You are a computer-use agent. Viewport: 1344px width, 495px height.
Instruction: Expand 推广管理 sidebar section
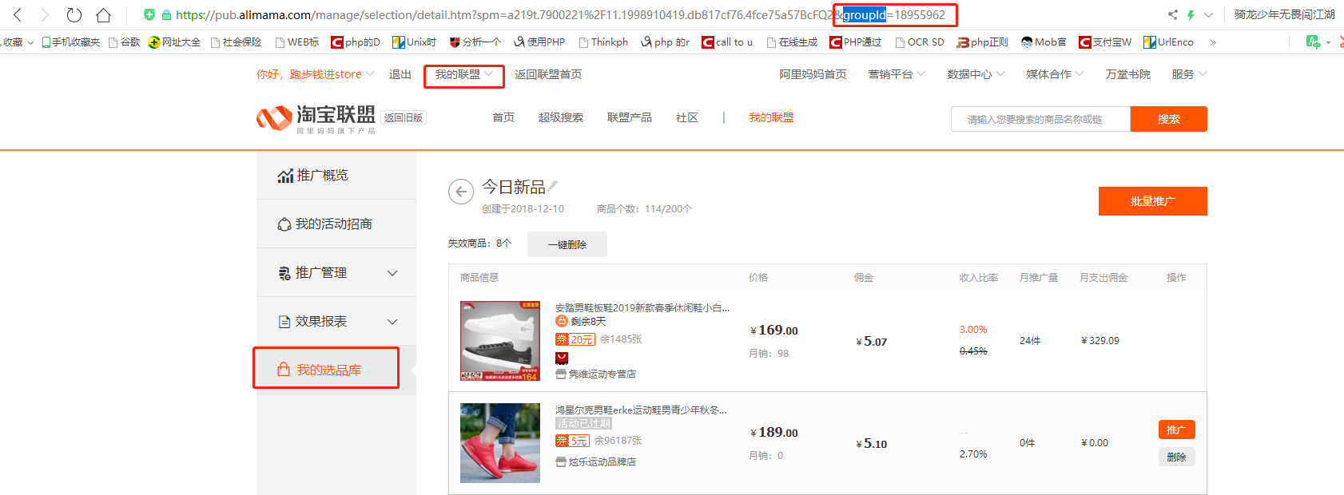click(x=336, y=272)
